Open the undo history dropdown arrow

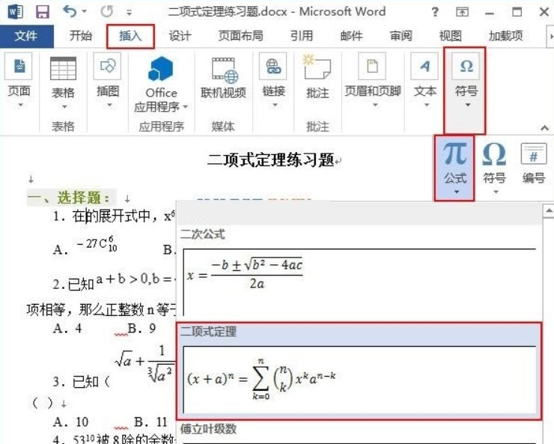[x=84, y=12]
